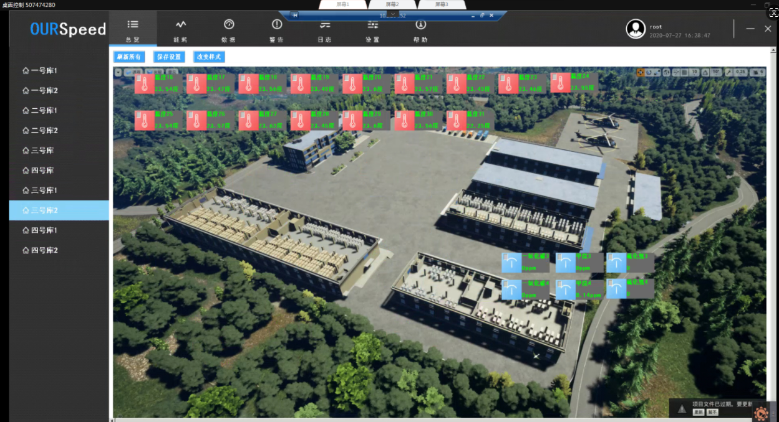The width and height of the screenshot is (779, 422).
Task: Open the 设置 sliders icon
Action: tap(373, 25)
